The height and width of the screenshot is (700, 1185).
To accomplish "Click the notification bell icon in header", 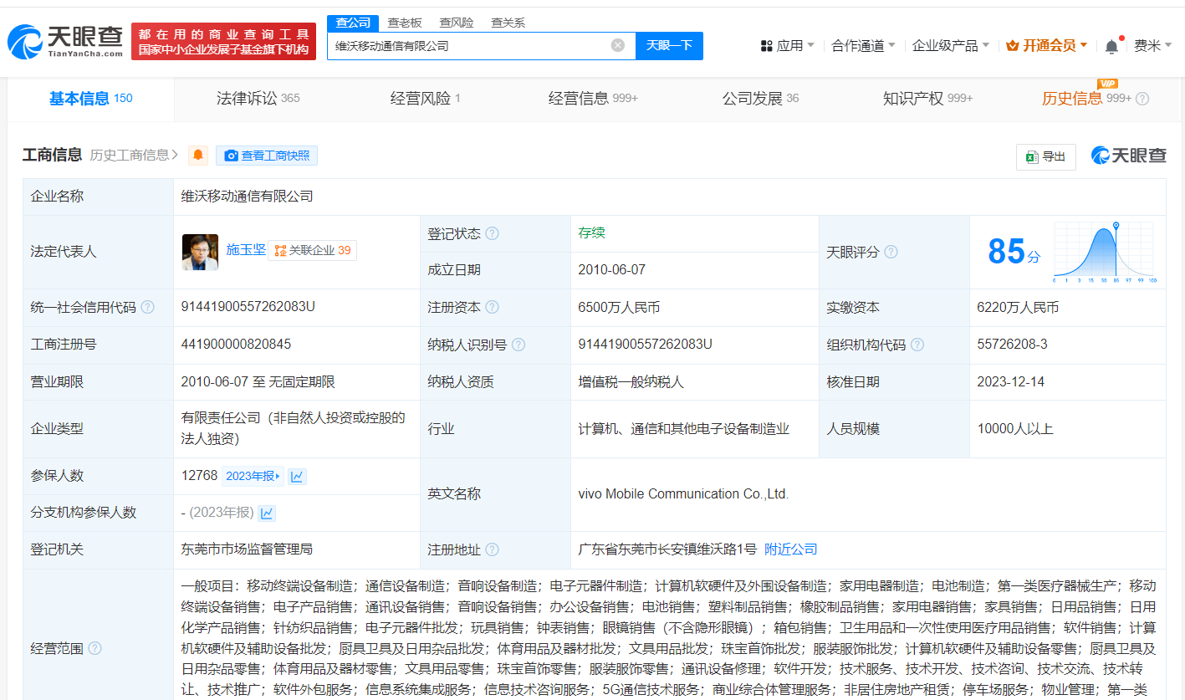I will (1111, 46).
